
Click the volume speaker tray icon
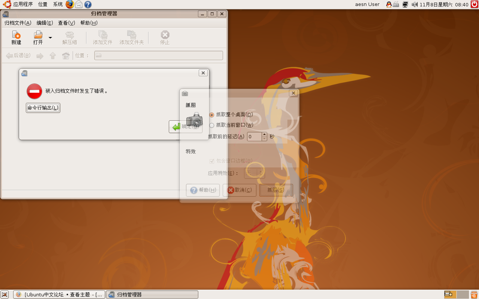click(x=415, y=4)
